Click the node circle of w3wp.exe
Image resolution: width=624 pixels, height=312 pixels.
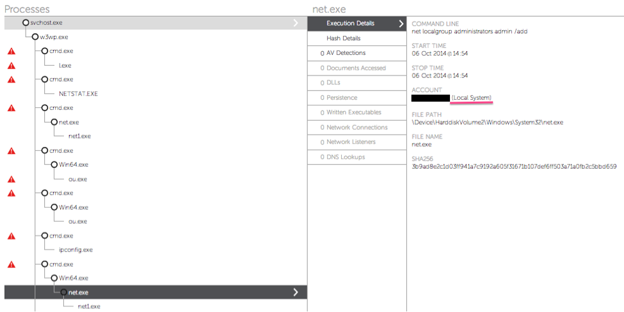35,37
